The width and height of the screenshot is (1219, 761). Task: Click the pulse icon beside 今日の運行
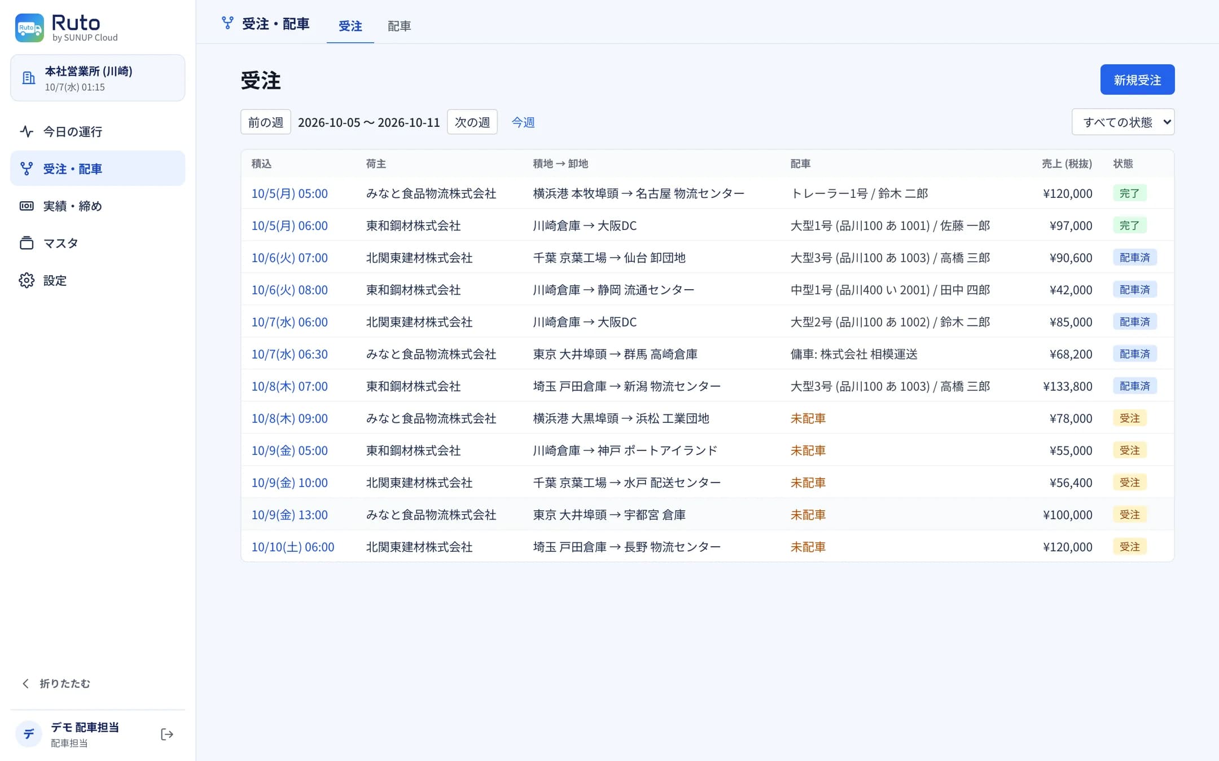coord(27,131)
